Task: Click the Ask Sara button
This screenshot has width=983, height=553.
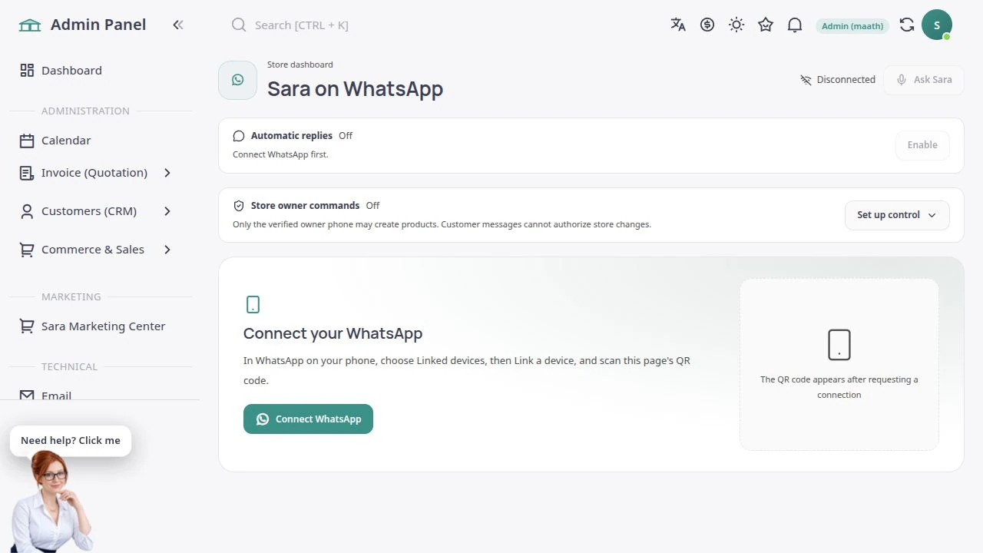Action: (x=924, y=80)
